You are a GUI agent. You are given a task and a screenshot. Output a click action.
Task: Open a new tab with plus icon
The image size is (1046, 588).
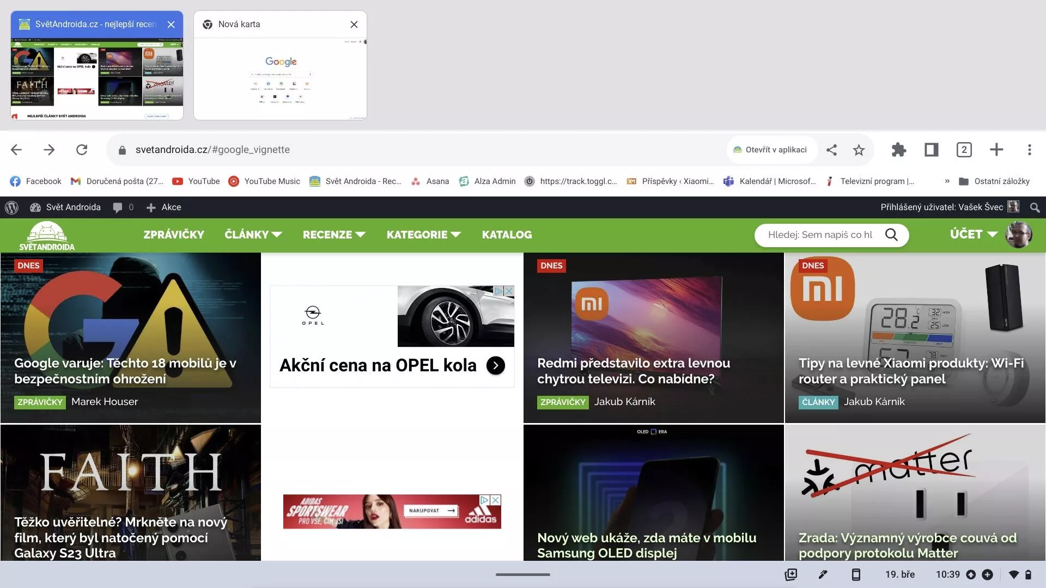(x=996, y=150)
